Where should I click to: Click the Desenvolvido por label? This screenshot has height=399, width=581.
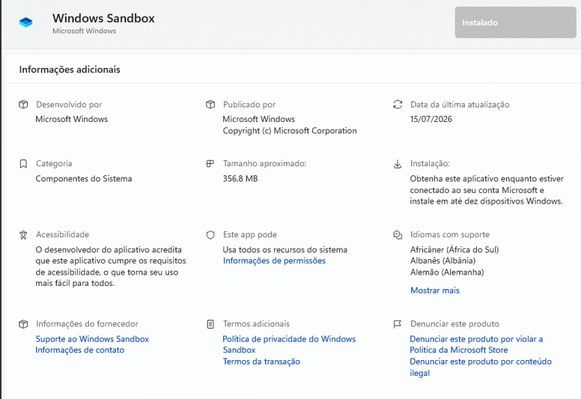pyautogui.click(x=69, y=105)
